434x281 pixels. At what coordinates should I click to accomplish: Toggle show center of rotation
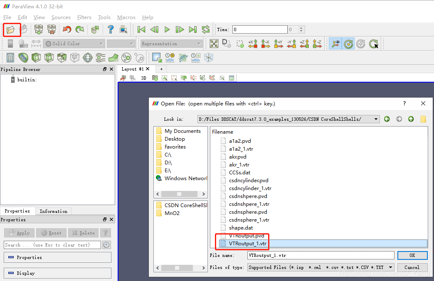coord(348,44)
